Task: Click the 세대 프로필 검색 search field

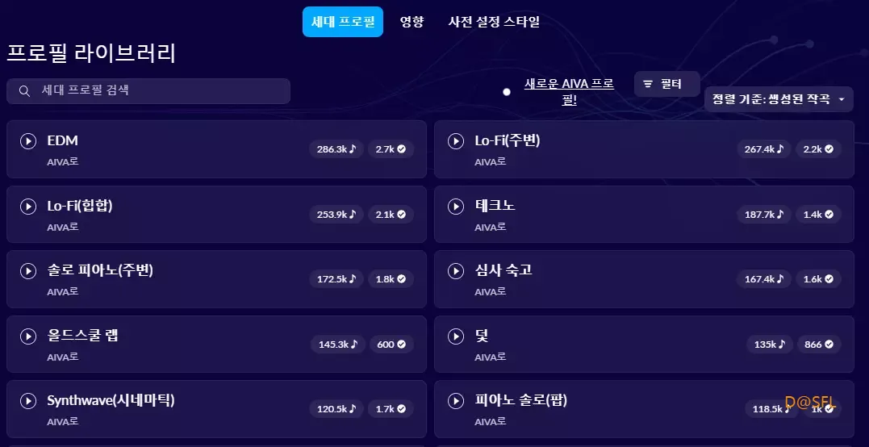Action: point(148,91)
